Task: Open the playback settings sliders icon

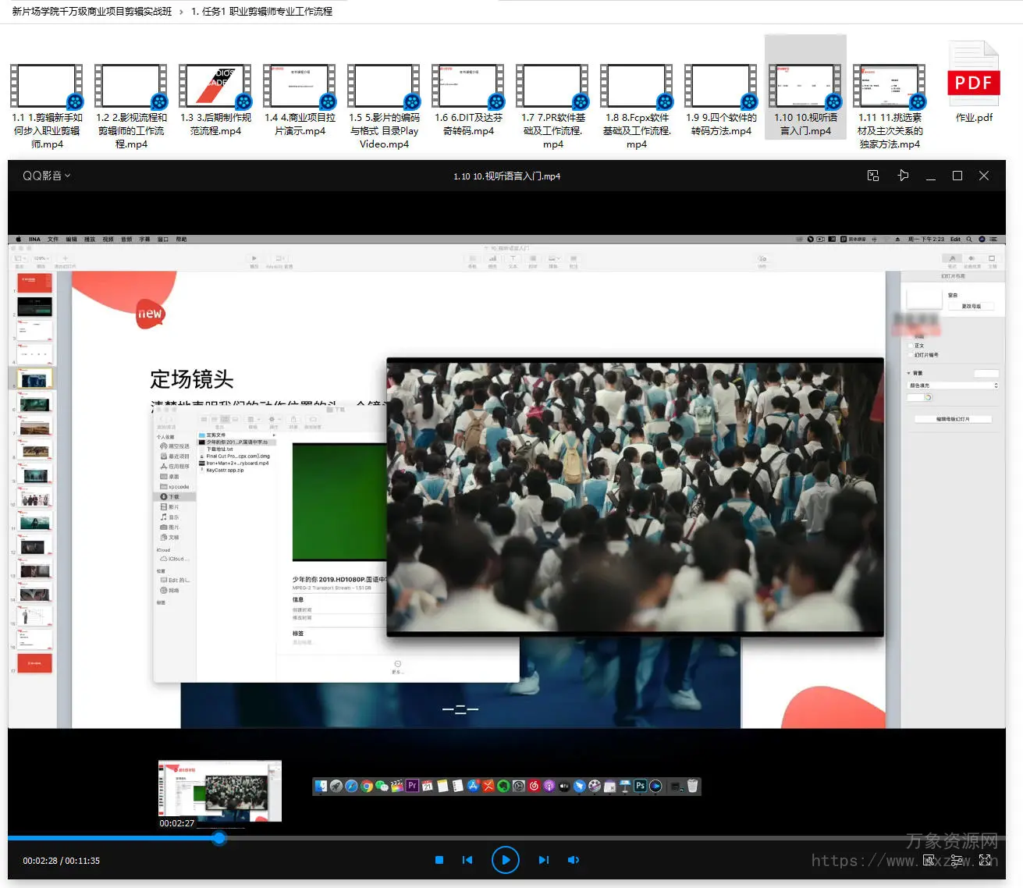Action: 957,860
